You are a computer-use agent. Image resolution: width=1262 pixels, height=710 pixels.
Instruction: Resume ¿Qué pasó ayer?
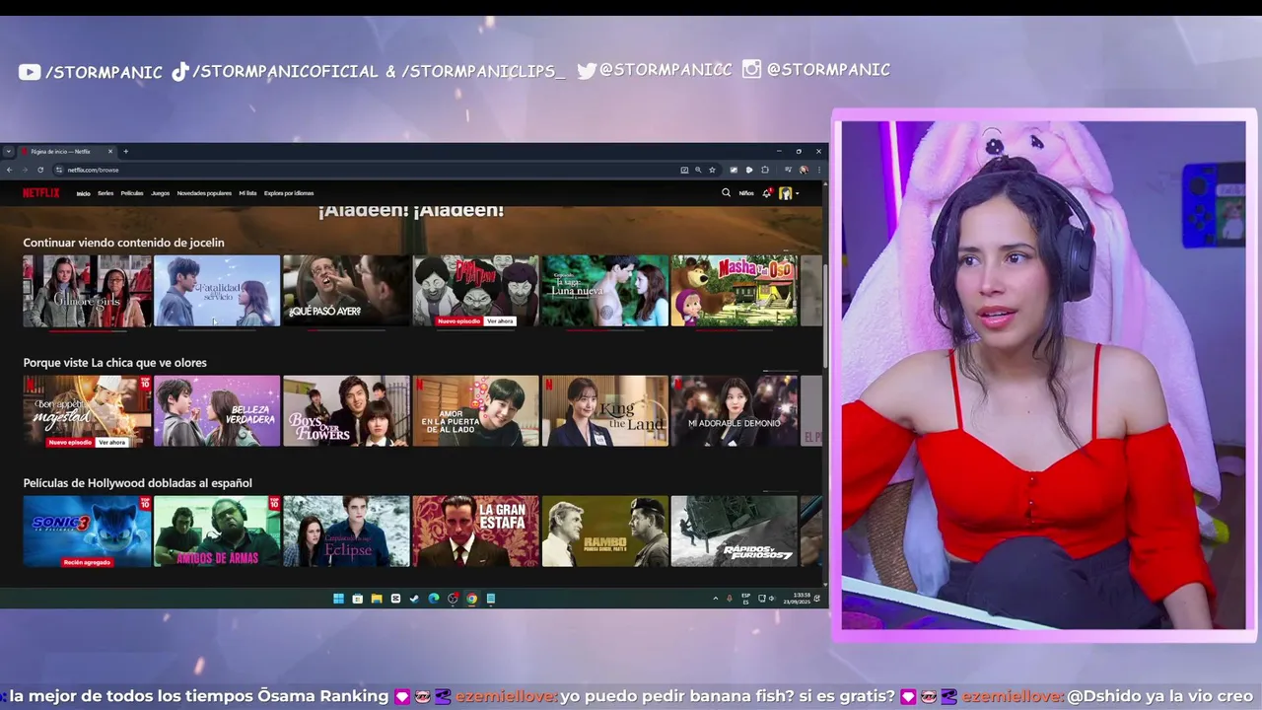(346, 290)
